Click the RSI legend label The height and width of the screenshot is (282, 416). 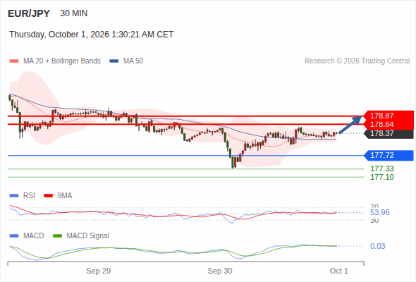pos(29,196)
